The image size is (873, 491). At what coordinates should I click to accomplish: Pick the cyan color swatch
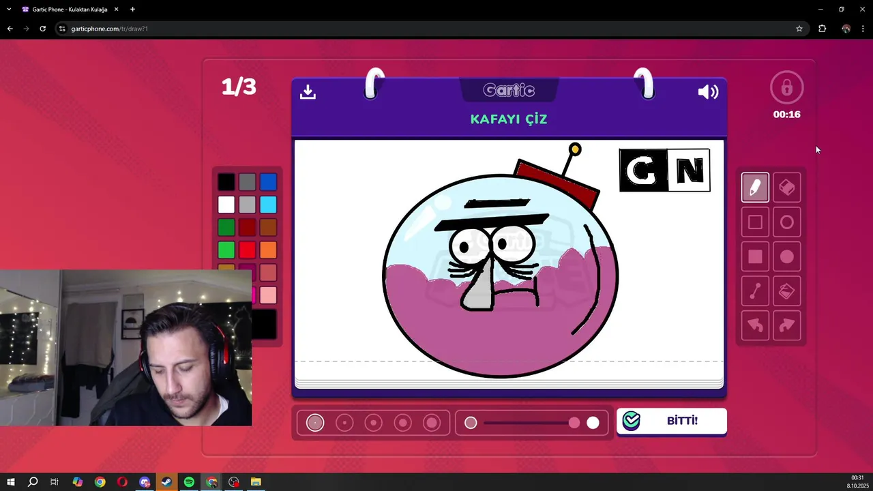point(268,205)
